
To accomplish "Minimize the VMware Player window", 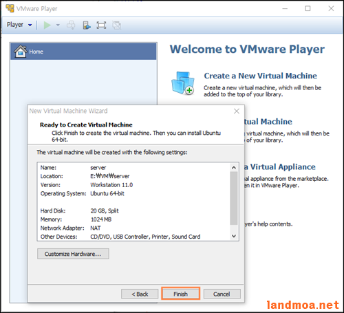I will (285, 8).
